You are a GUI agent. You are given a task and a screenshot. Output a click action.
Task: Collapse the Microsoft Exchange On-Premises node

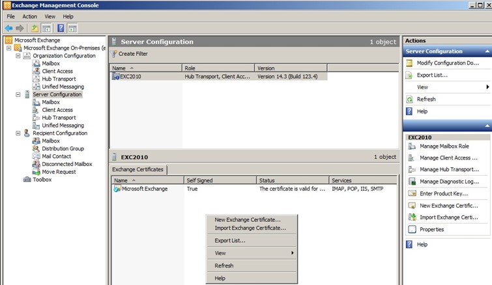8,48
